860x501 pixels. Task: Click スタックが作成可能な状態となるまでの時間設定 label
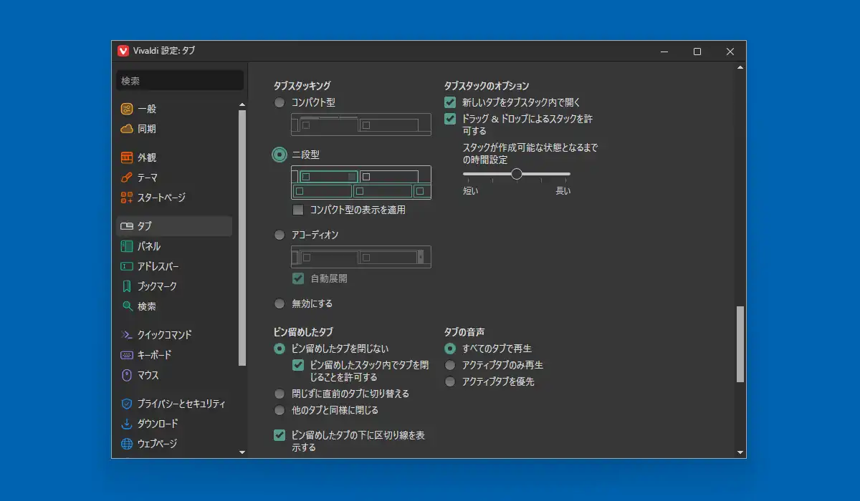tap(530, 154)
